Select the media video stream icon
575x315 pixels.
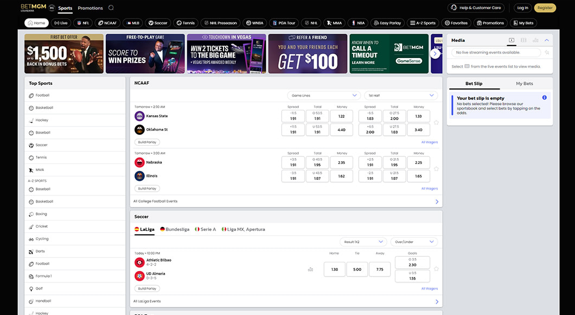pos(512,40)
